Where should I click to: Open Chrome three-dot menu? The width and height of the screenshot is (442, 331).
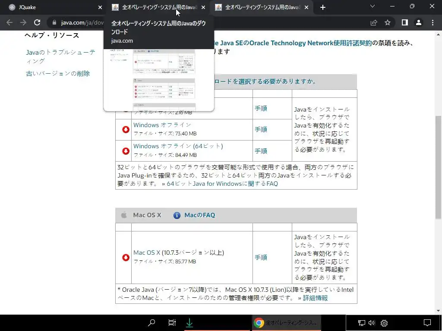[433, 22]
